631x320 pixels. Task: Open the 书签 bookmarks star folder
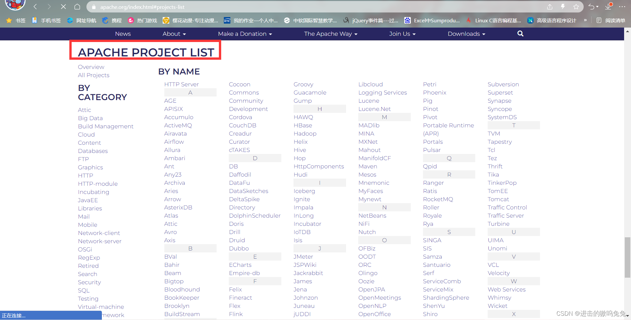[x=16, y=20]
